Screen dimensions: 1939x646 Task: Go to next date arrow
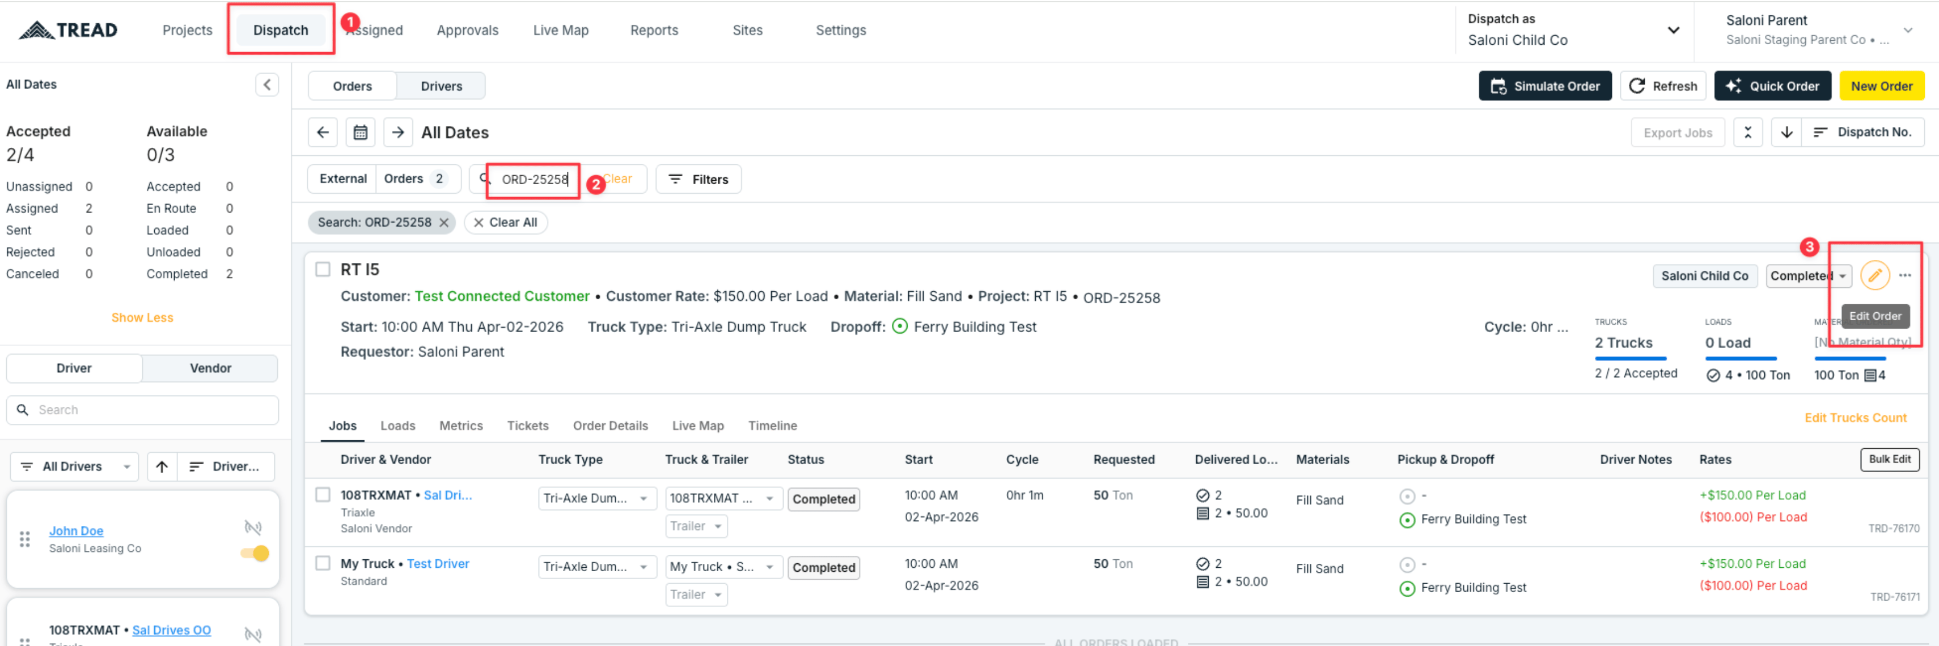(x=398, y=133)
